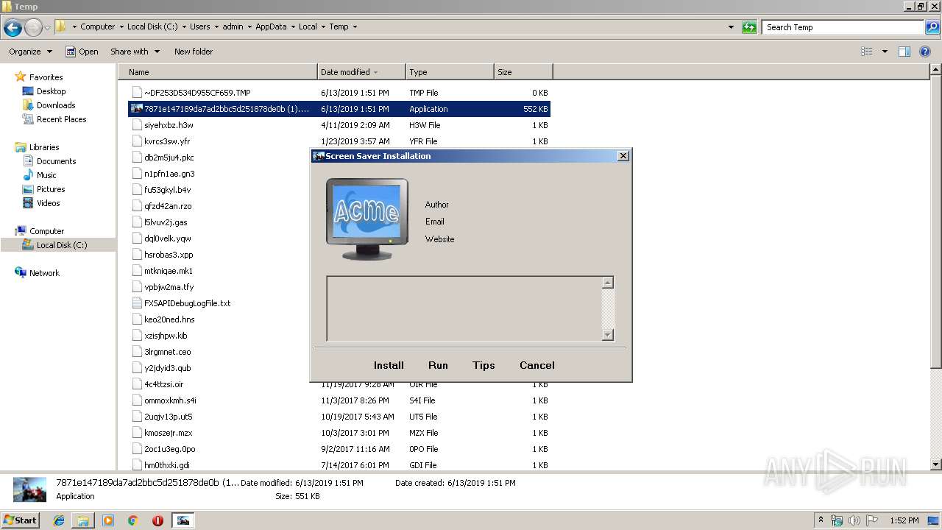
Task: Click the Search Temp field
Action: point(843,27)
